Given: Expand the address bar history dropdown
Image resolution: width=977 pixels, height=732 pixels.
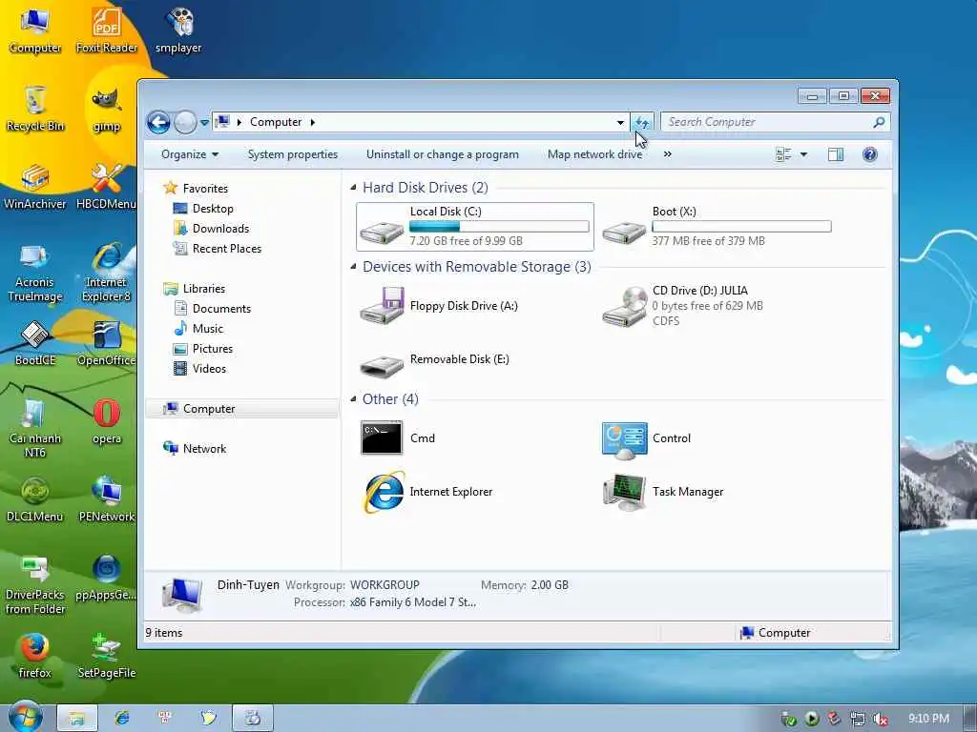Looking at the screenshot, I should 620,123.
